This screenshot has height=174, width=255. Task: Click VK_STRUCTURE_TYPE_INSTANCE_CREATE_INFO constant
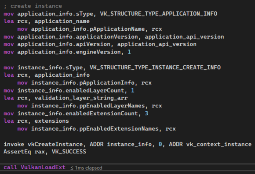click(x=155, y=67)
